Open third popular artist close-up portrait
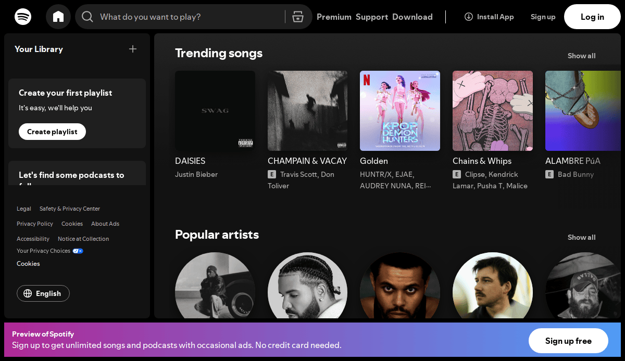 400,285
